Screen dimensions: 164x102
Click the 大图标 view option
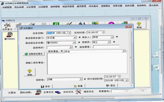click(x=12, y=93)
